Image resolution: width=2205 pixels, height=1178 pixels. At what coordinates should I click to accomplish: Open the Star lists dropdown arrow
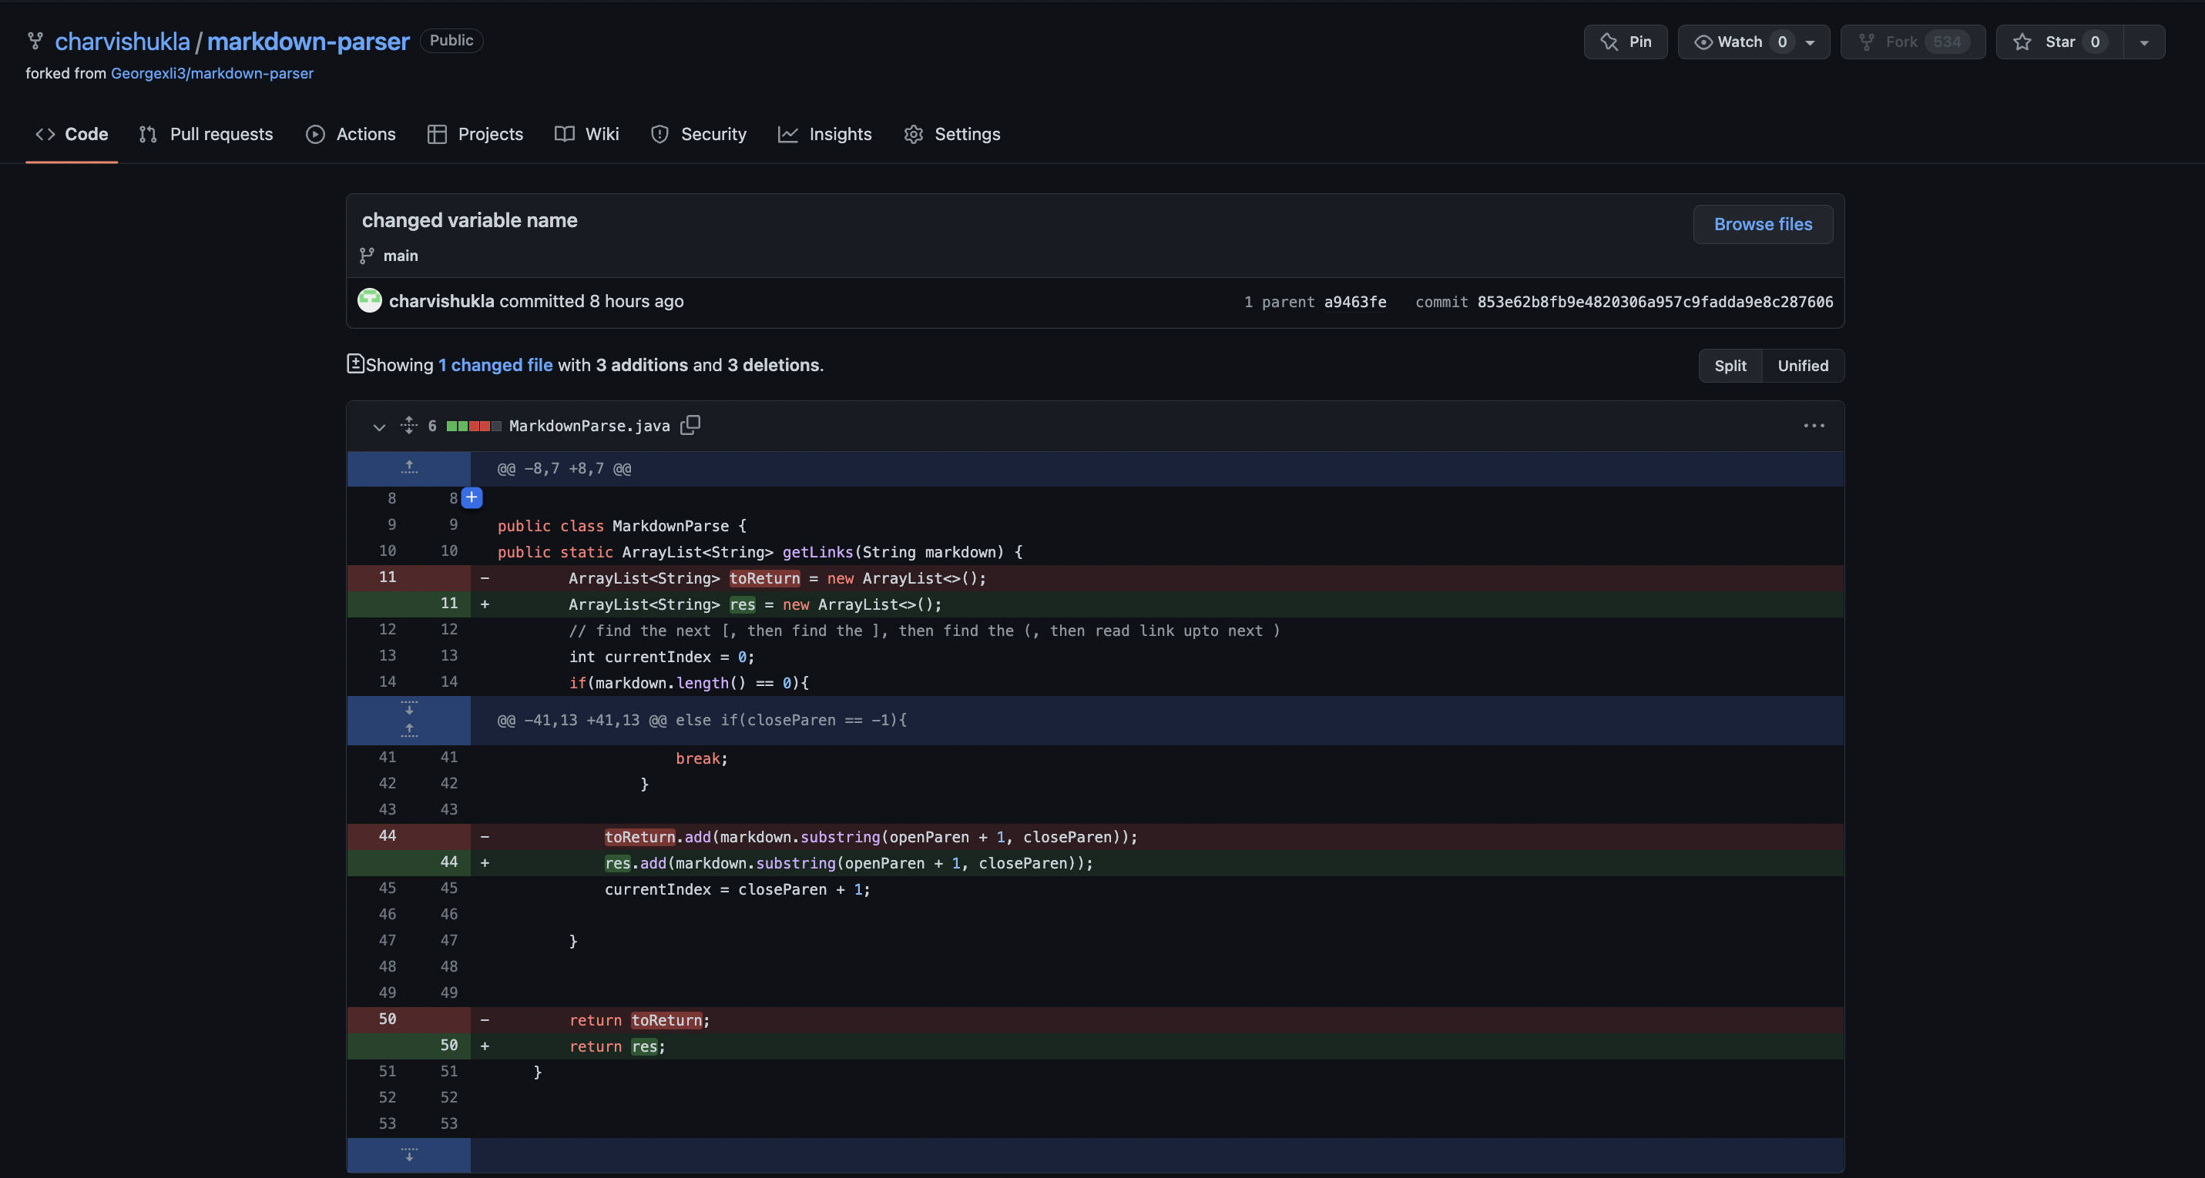click(2143, 42)
